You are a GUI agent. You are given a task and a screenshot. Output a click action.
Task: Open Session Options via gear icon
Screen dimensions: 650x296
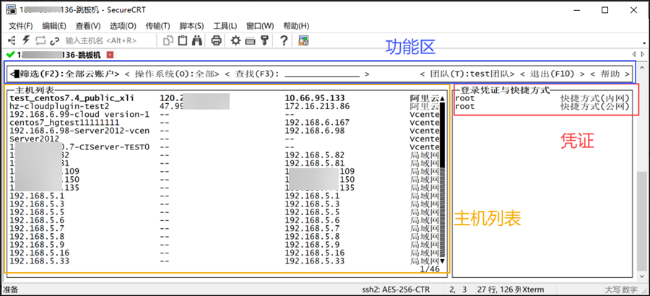pos(235,40)
